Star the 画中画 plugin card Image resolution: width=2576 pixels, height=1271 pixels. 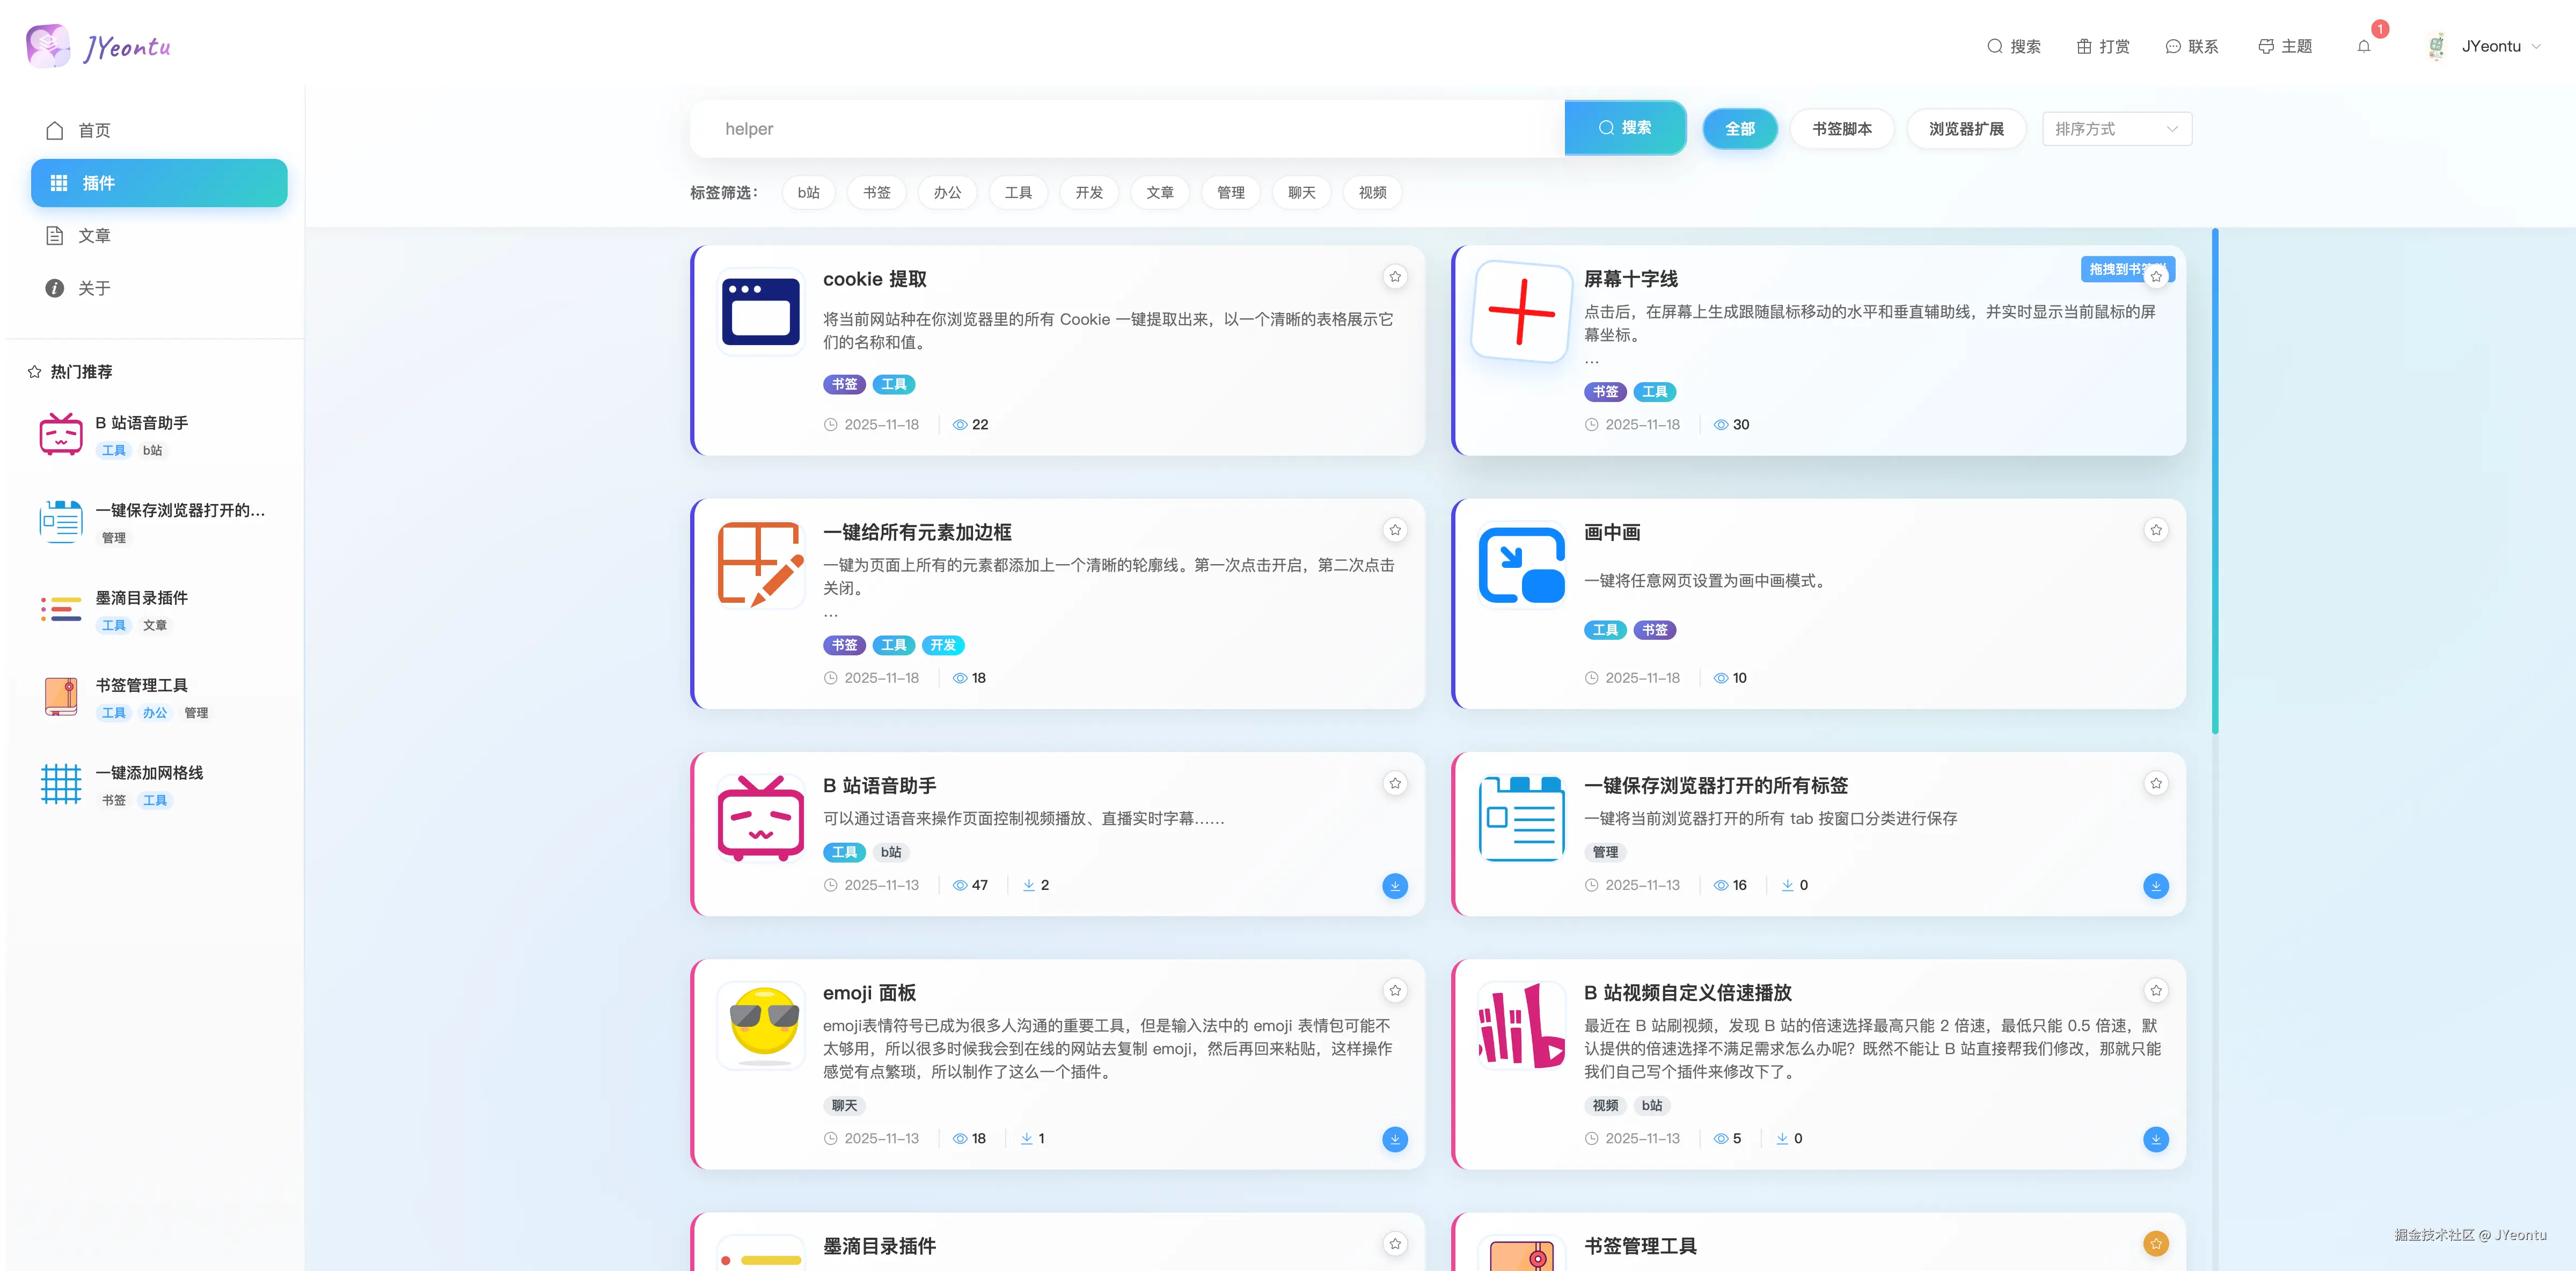2156,530
